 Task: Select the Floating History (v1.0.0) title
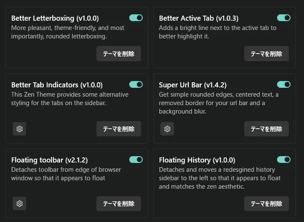(x=197, y=160)
